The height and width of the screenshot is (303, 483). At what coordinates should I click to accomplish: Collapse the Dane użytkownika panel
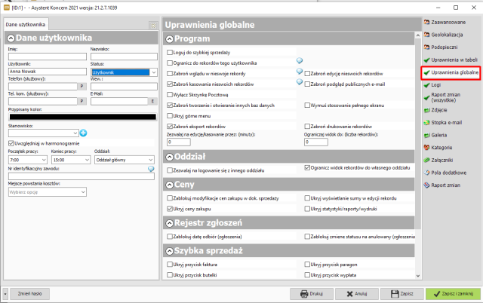tap(11, 38)
